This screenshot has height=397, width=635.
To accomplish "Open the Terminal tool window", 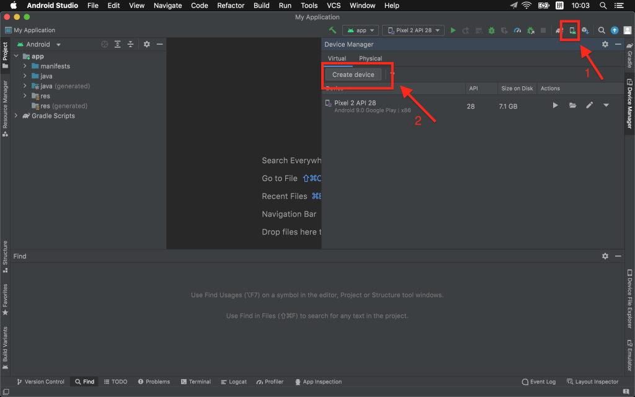I will click(196, 381).
